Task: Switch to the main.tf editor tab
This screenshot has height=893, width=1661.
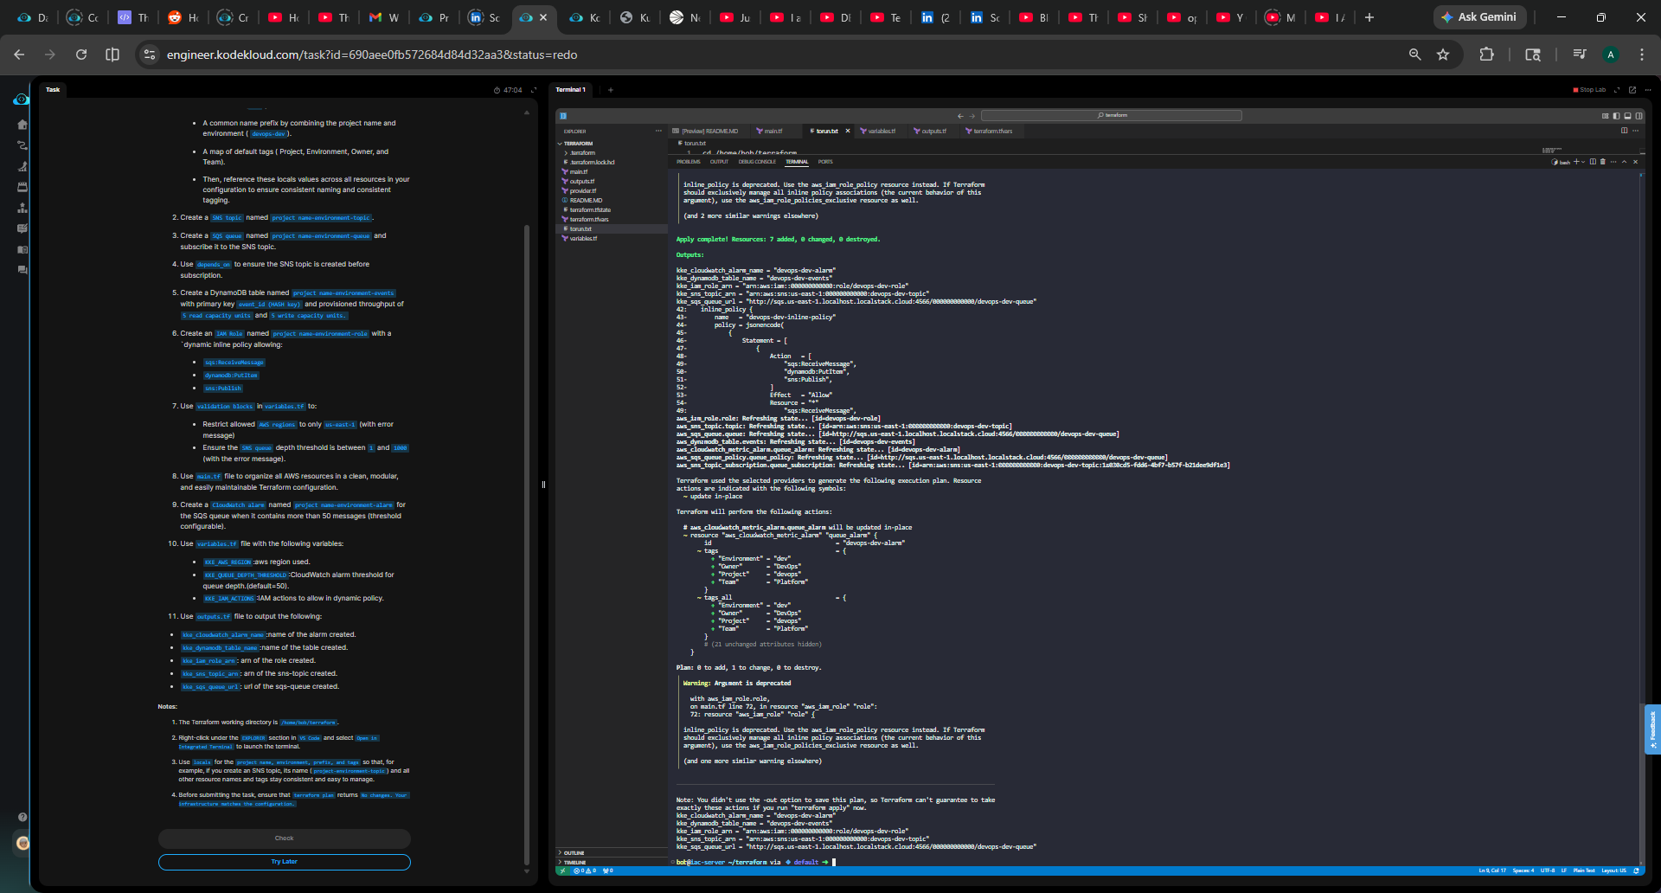Action: click(x=772, y=132)
